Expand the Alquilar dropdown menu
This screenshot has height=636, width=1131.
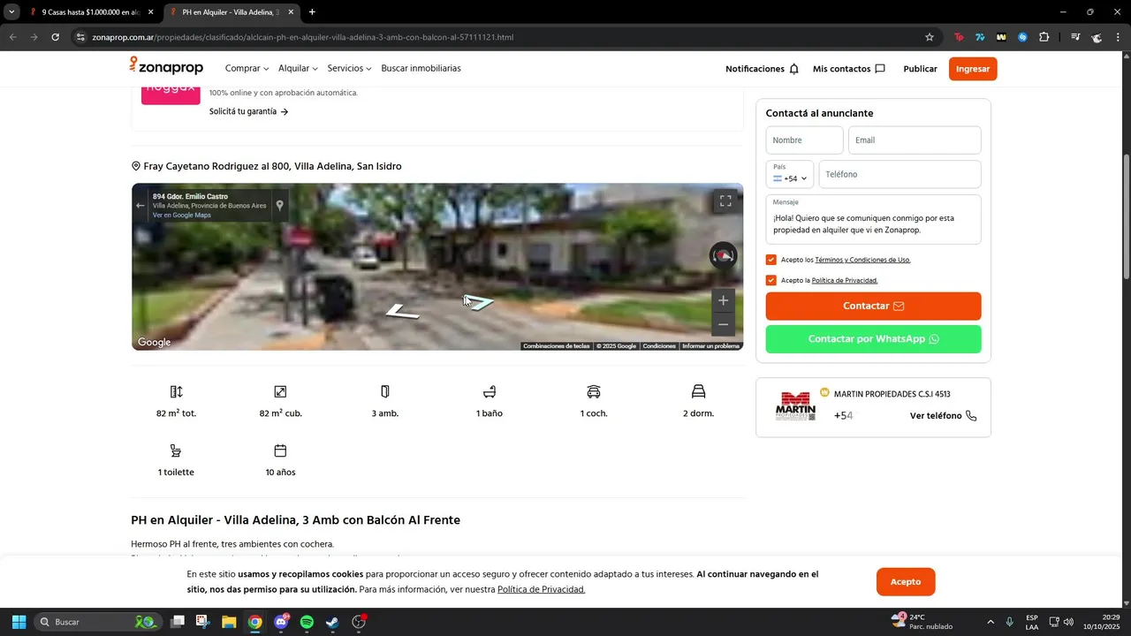(x=298, y=68)
